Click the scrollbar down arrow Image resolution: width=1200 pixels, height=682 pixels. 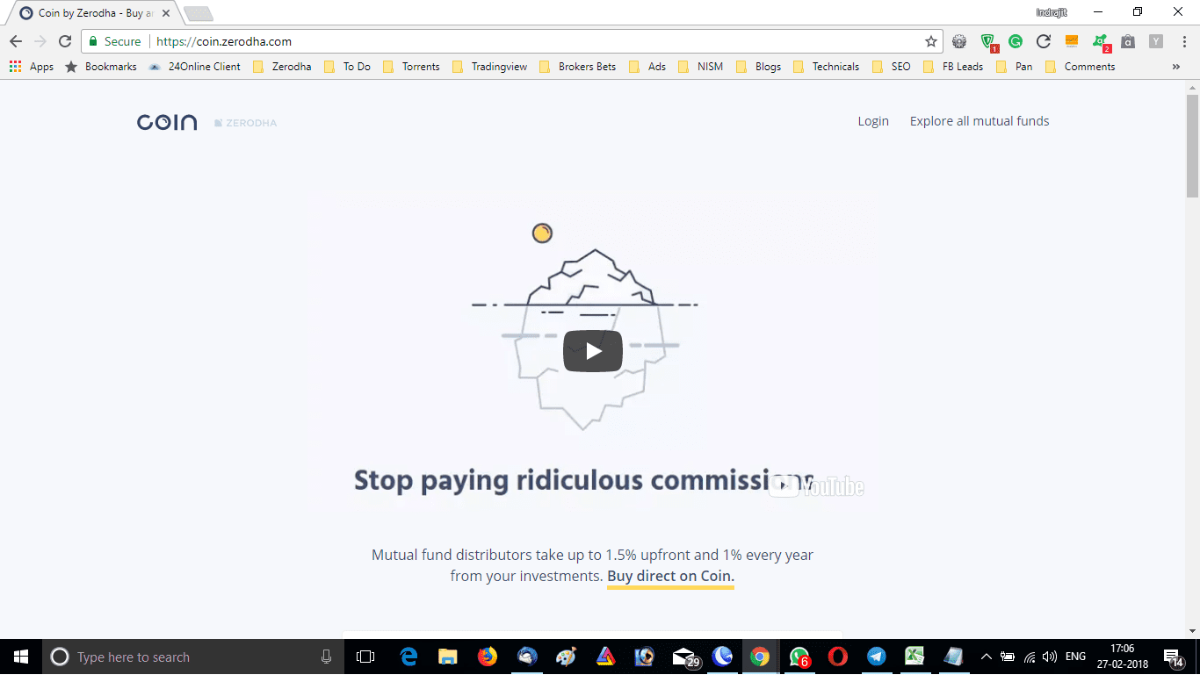[x=1192, y=631]
